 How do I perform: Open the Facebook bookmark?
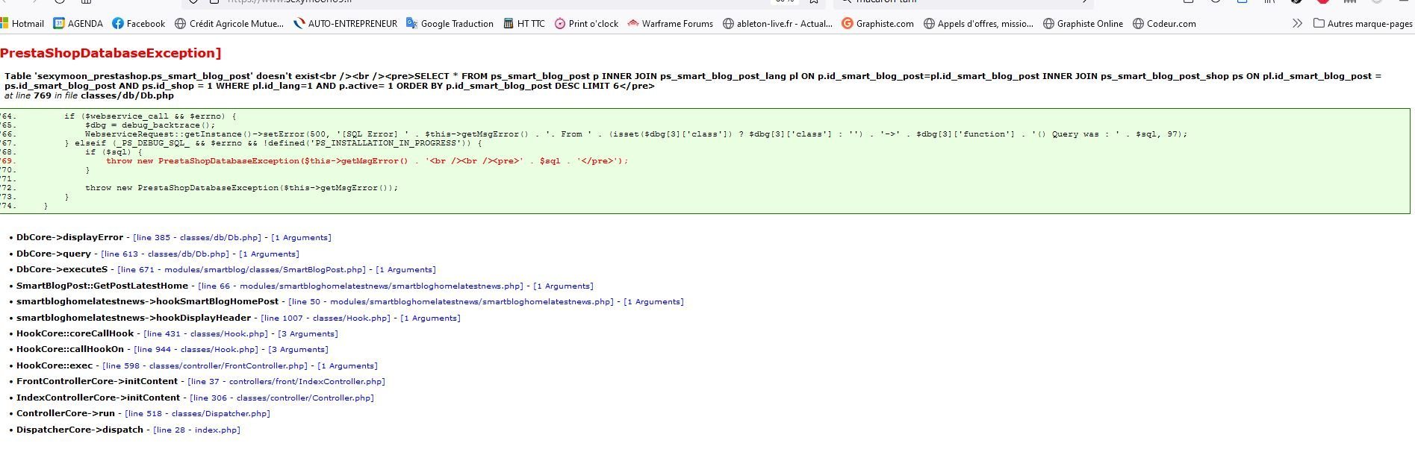pos(139,24)
